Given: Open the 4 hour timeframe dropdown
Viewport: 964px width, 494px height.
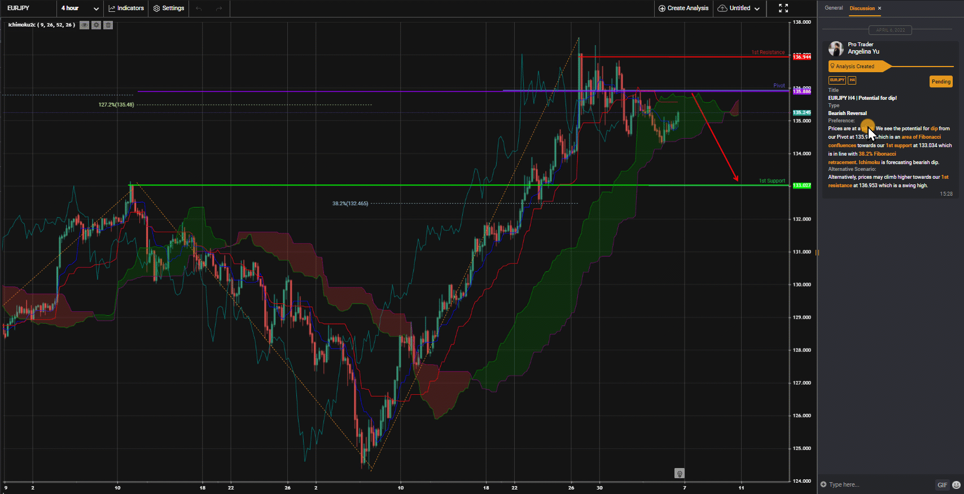Looking at the screenshot, I should click(80, 8).
